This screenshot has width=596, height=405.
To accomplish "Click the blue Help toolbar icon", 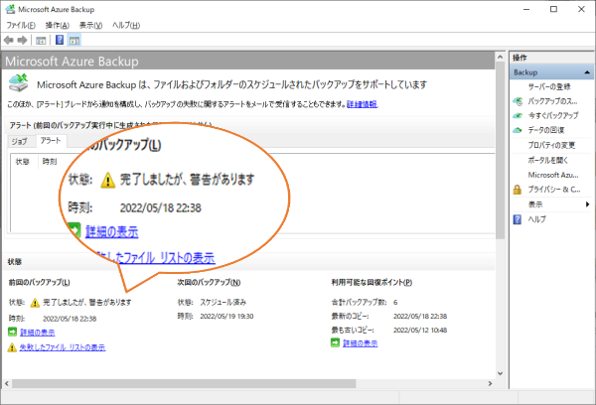I will coord(60,40).
